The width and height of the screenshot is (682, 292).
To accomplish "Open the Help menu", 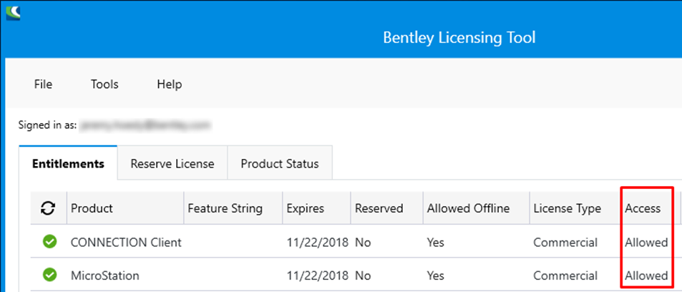I will (x=169, y=84).
